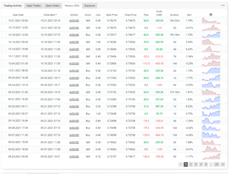Image resolution: width=229 pixels, height=174 pixels.
Task: Sort by the Close date column arrow
Action: pyautogui.click(x=56, y=15)
